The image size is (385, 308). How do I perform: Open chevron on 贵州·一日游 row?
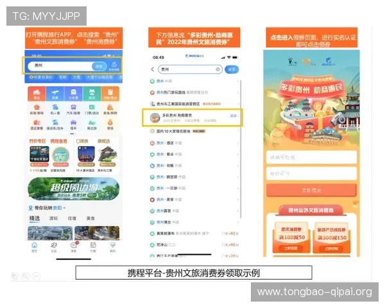pos(237,189)
